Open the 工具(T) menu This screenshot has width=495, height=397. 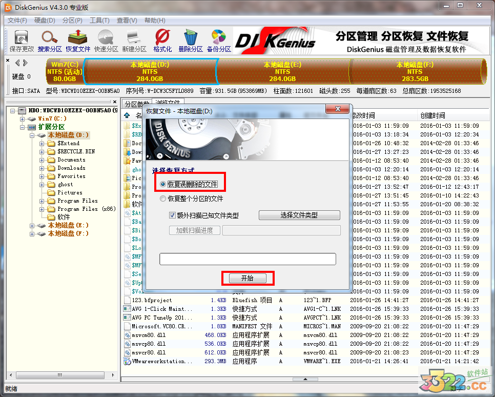point(100,21)
